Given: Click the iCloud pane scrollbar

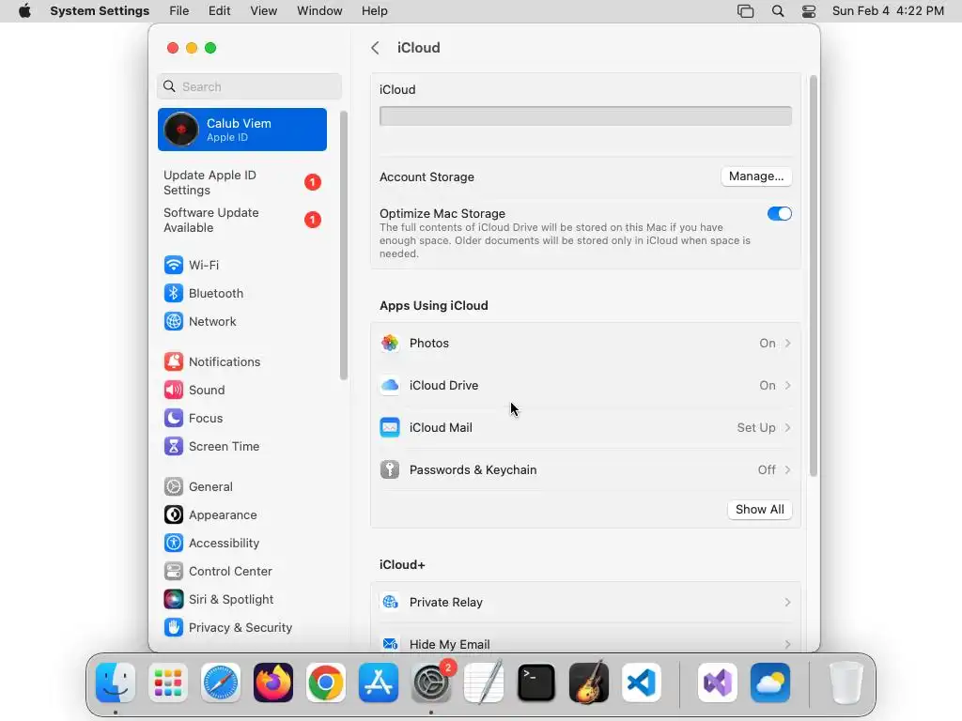Looking at the screenshot, I should [814, 276].
